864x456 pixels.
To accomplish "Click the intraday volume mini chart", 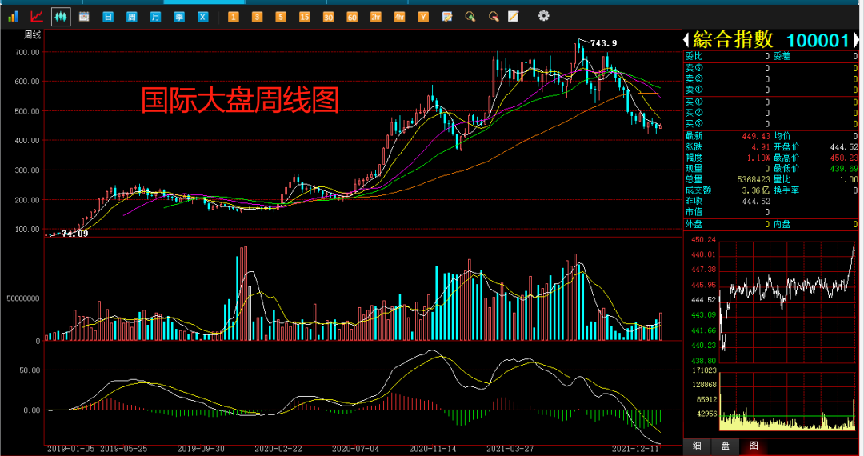I will pyautogui.click(x=787, y=402).
